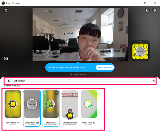160x133 pixels.
Task: Click Remind me later link
Action: 80,74
